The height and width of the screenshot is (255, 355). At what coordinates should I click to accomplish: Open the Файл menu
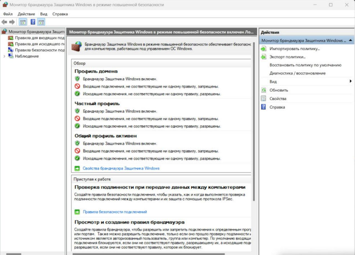coord(8,14)
